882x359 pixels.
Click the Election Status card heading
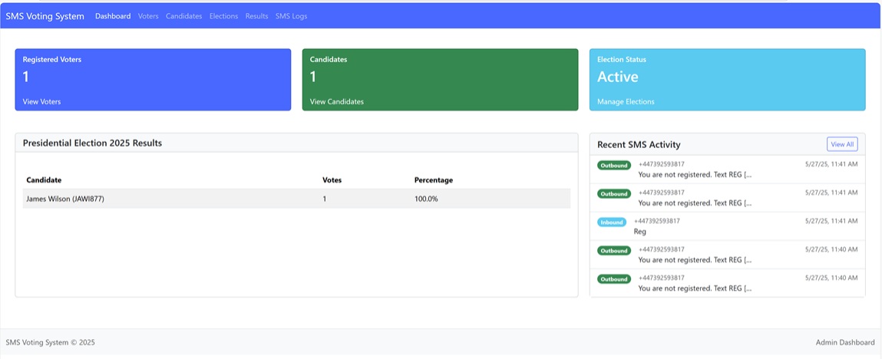(622, 60)
